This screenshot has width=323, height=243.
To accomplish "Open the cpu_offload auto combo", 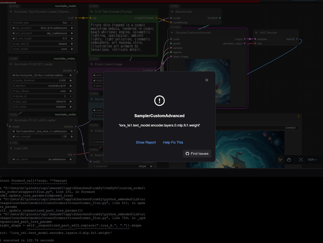I will (x=42, y=91).
